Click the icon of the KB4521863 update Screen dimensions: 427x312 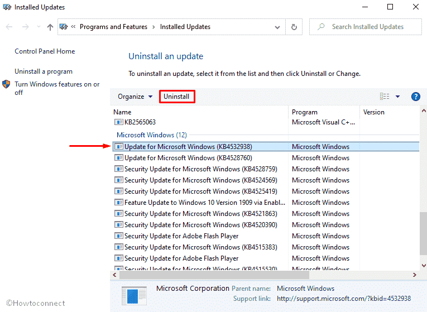[x=118, y=214]
